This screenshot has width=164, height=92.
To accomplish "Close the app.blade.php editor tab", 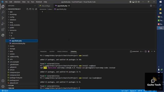I will [69, 6].
